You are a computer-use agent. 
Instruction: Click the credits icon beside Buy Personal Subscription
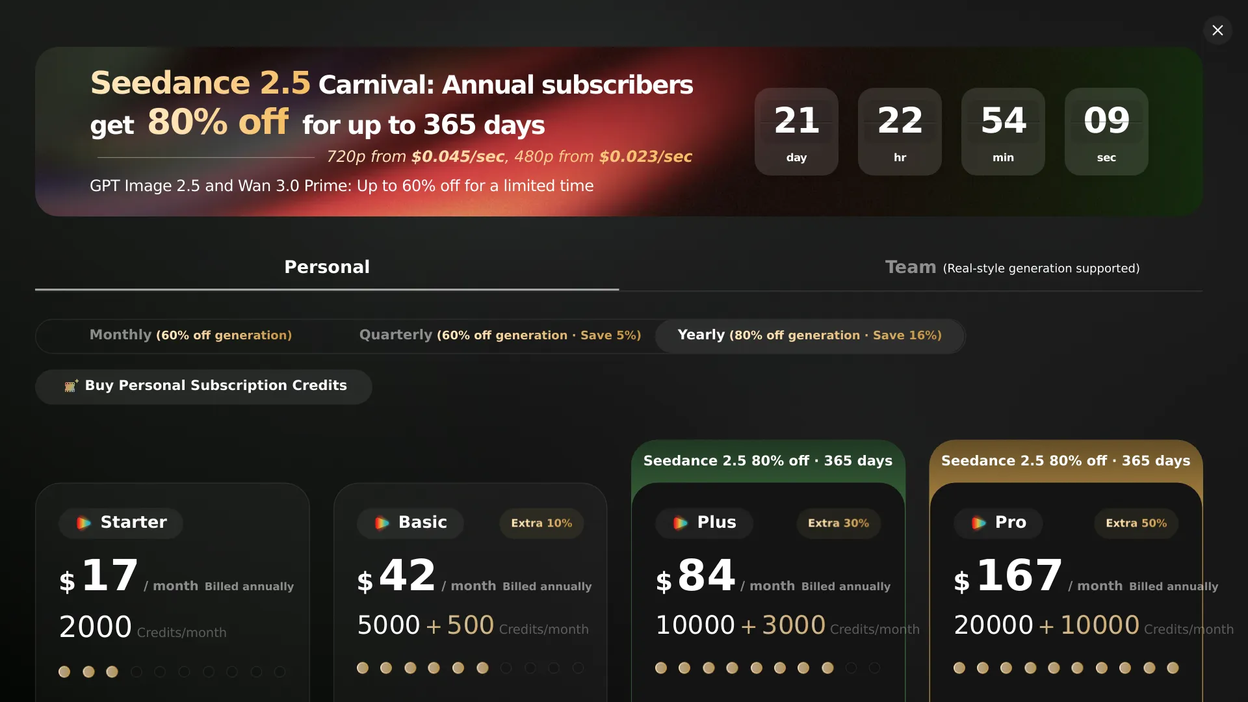tap(71, 385)
